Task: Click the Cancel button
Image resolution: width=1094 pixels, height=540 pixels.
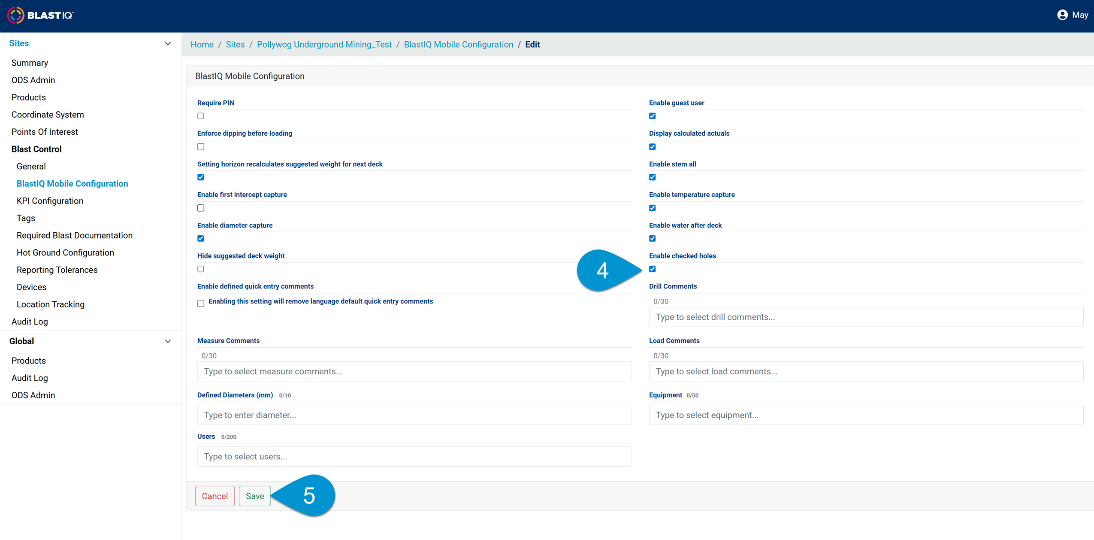Action: (x=215, y=496)
